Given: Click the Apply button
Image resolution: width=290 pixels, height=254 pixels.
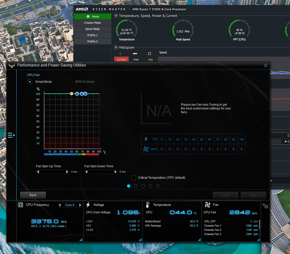Looking at the screenshot, I should [x=253, y=195].
